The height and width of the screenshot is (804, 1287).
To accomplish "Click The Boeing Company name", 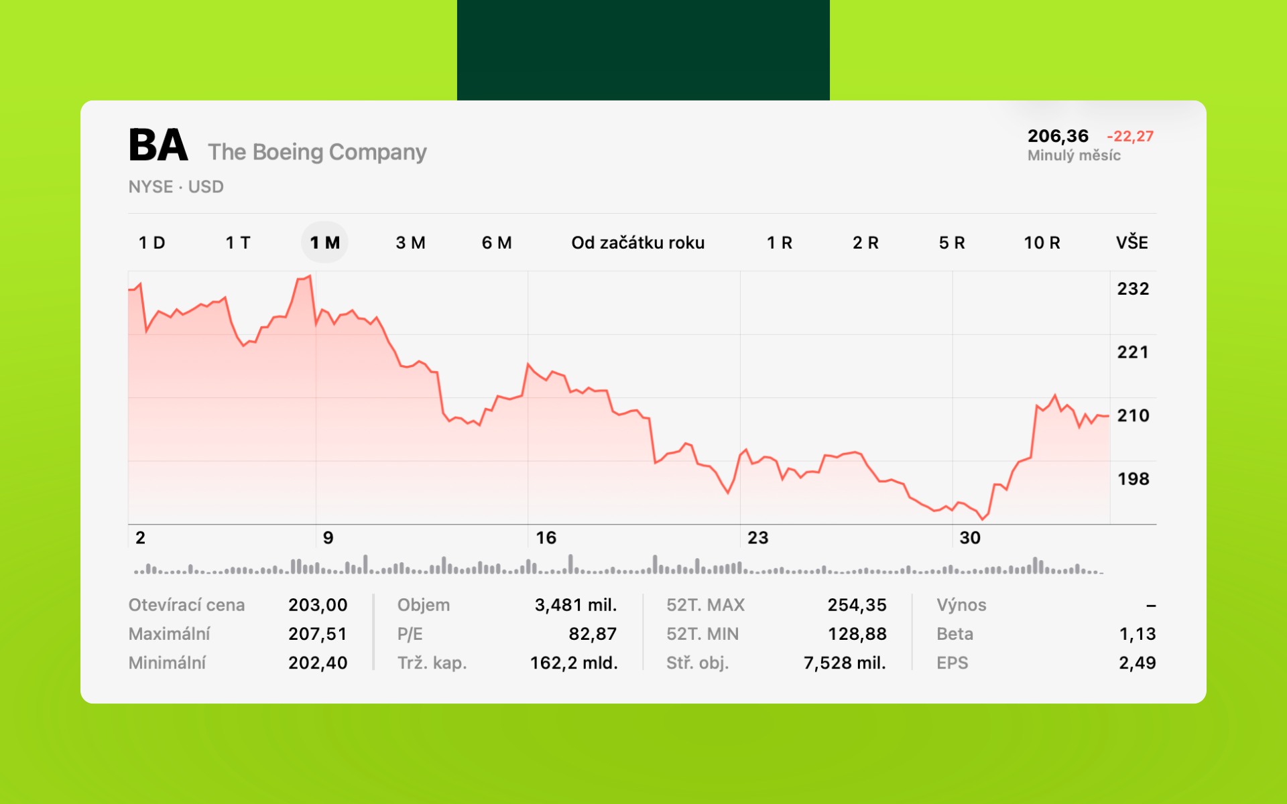I will 317,152.
